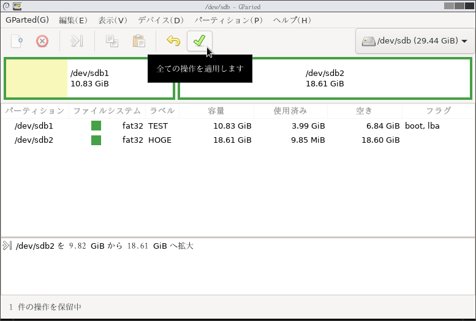Open the /dev/sdb device selector dropdown
The width and height of the screenshot is (476, 321).
point(415,40)
